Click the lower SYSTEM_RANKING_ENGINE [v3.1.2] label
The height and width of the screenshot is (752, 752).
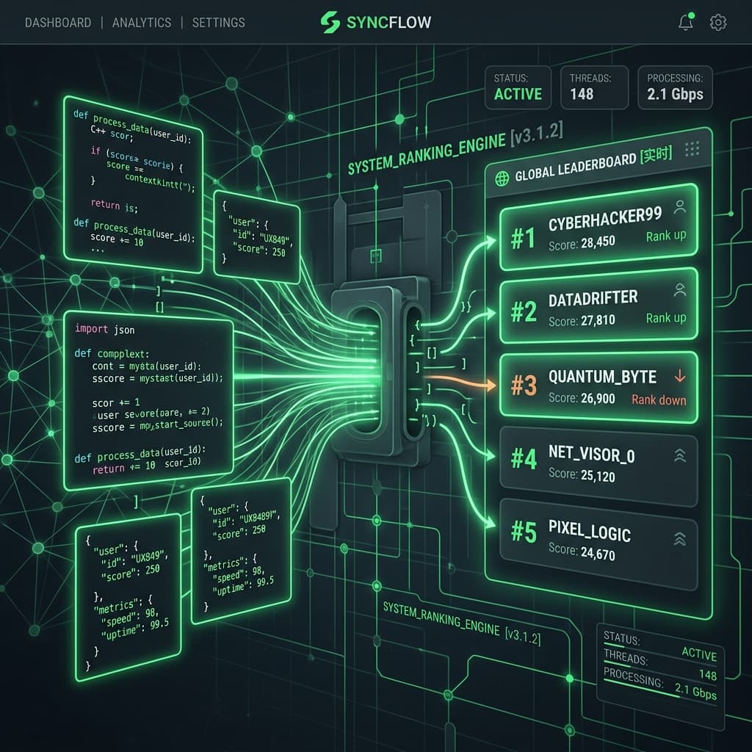[462, 623]
